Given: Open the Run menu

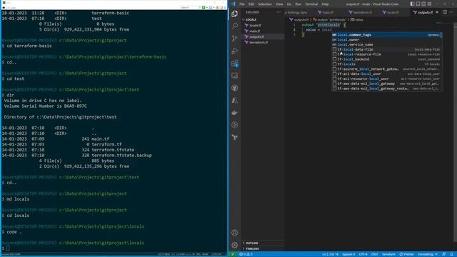Looking at the screenshot, I should coord(298,4).
